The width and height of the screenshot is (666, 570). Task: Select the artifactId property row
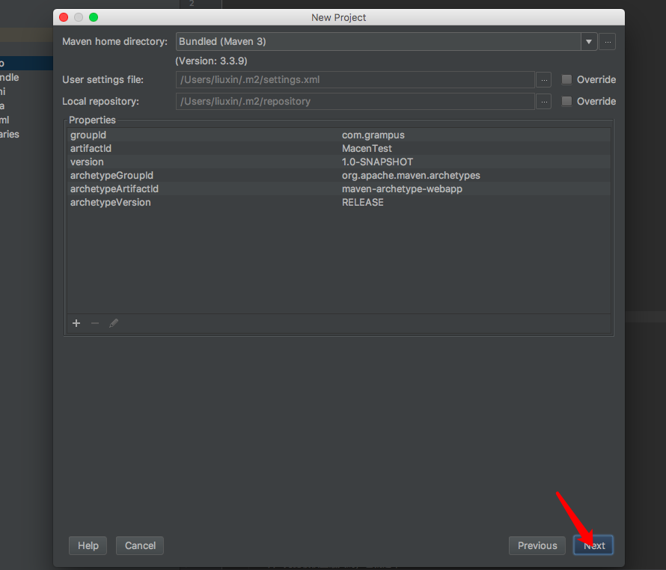tap(339, 148)
